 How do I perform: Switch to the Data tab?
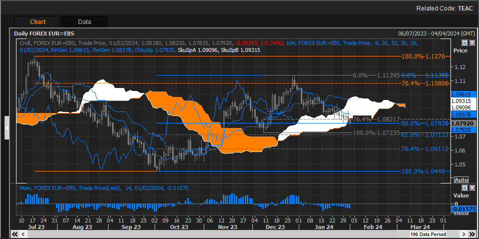[84, 22]
